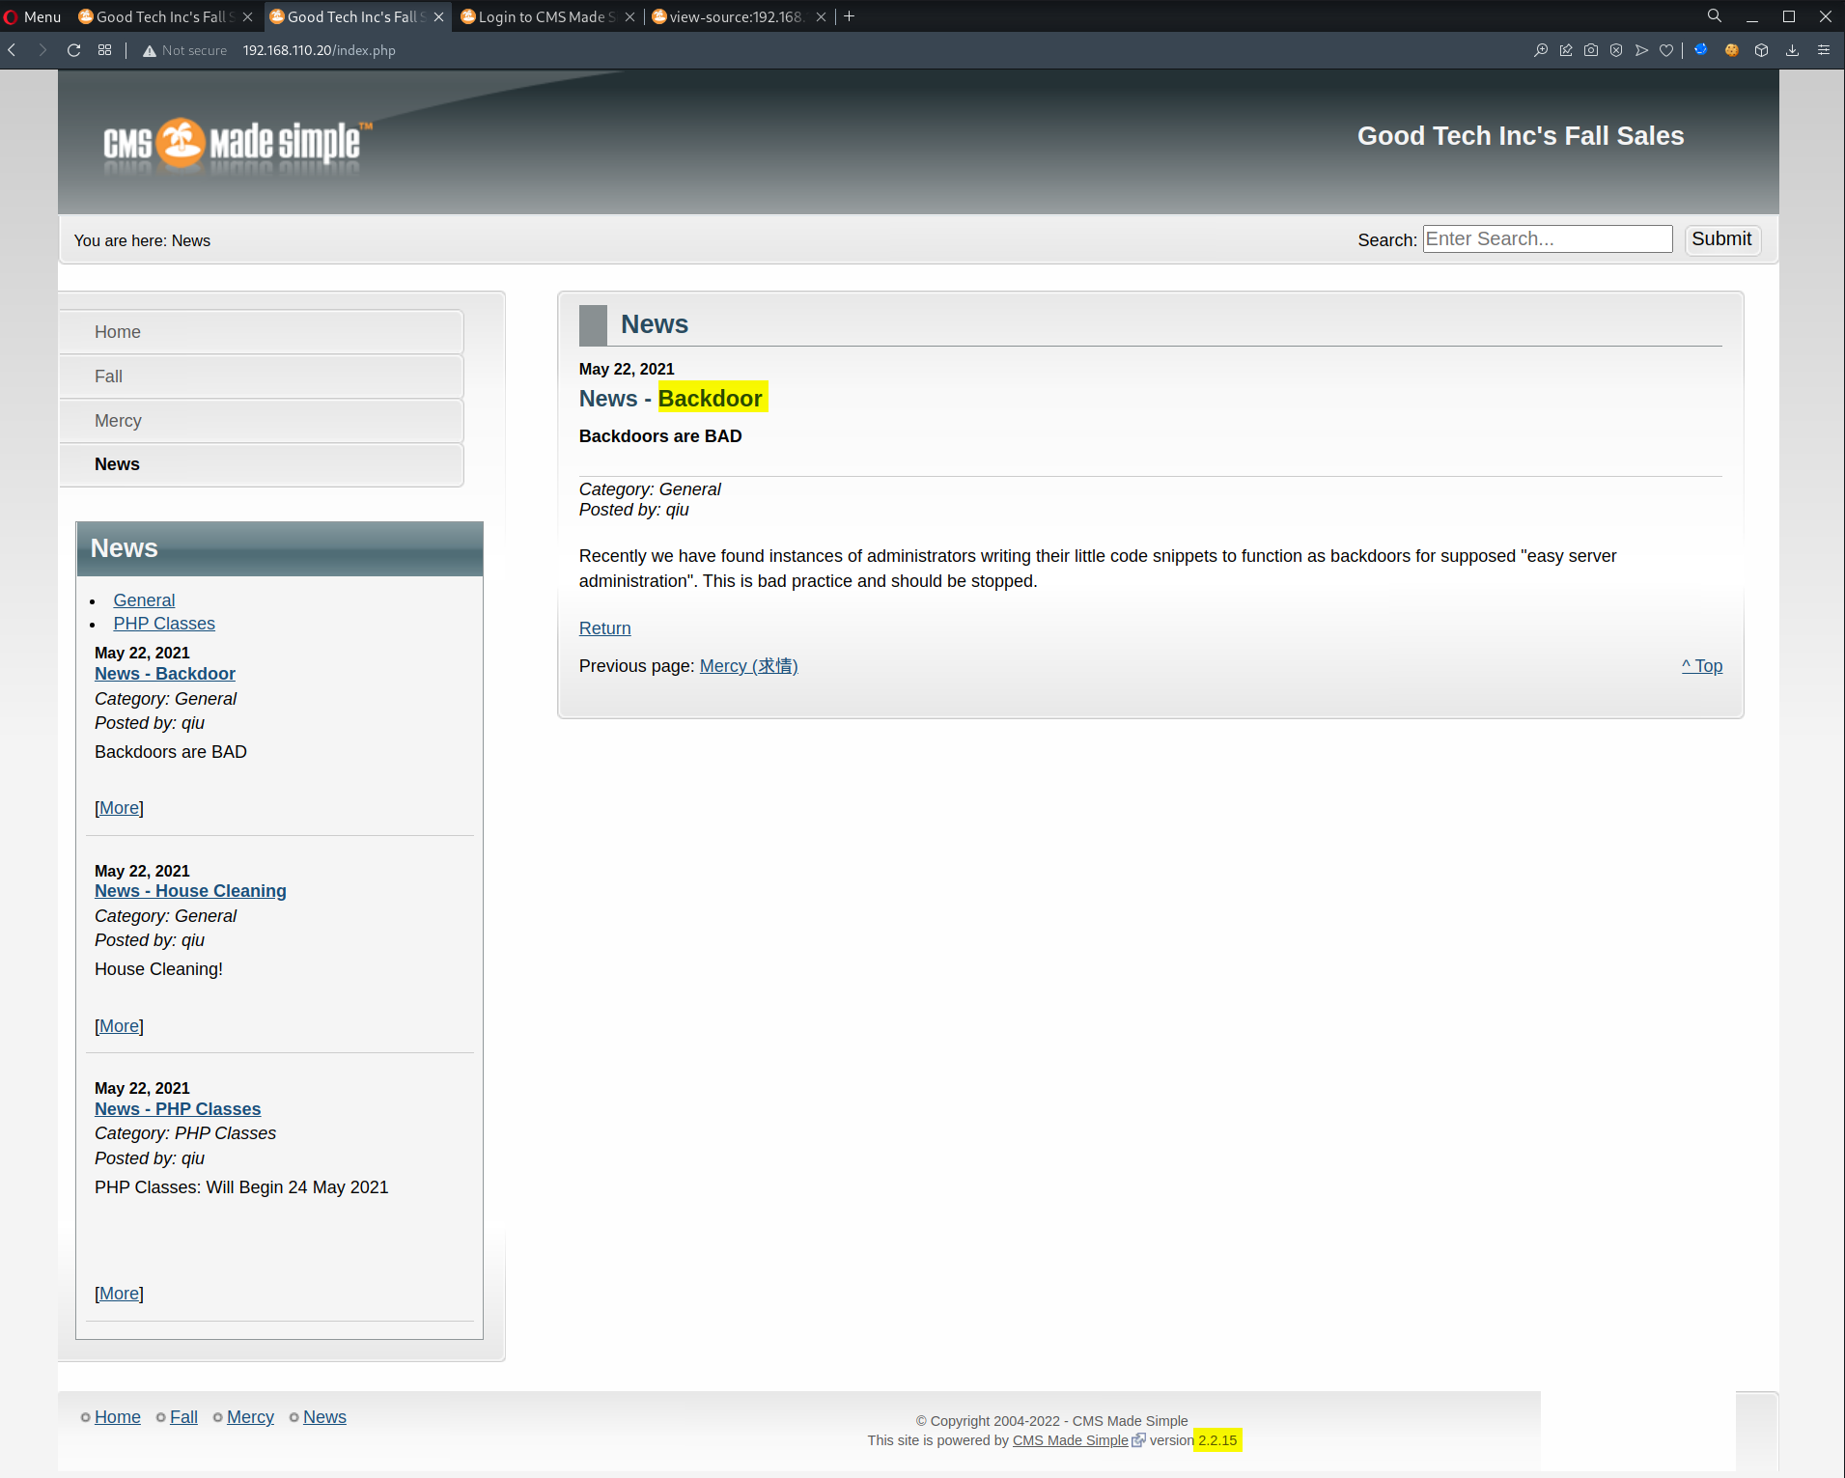Click More under House Cleaning!
Viewport: 1845px width, 1478px height.
120,1026
